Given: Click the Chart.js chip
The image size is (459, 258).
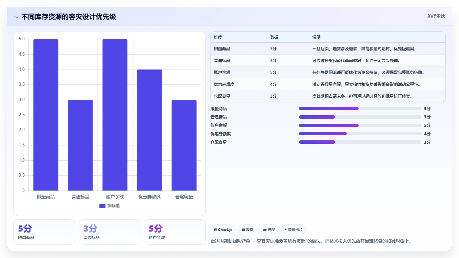Looking at the screenshot, I should [223, 230].
